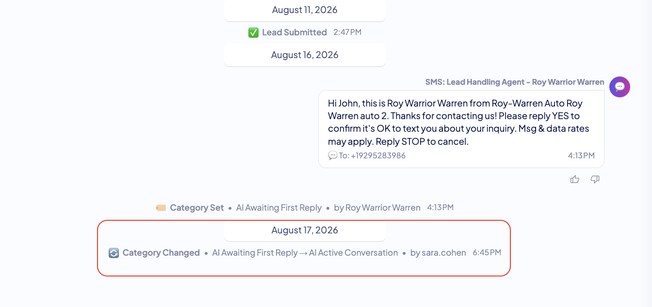Image resolution: width=652 pixels, height=307 pixels.
Task: Click the Category Set tag icon
Action: [161, 208]
